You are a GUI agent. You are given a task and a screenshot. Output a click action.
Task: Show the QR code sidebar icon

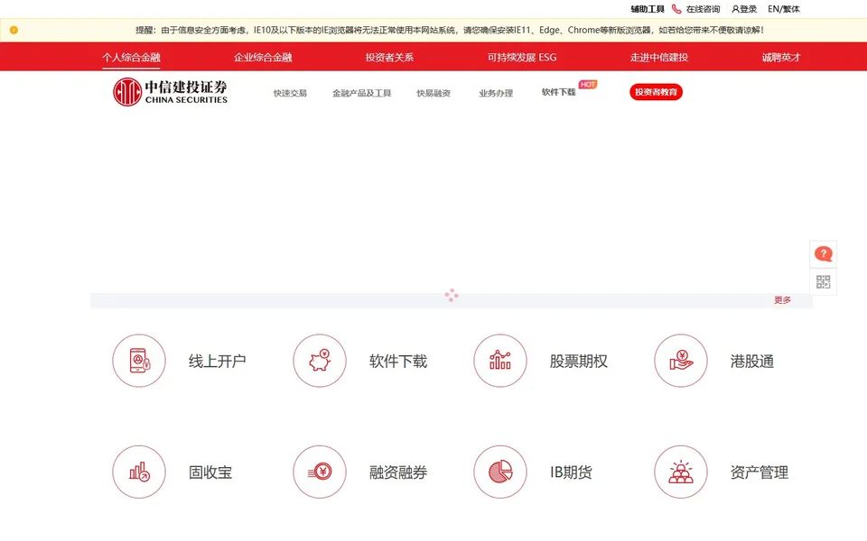pos(824,282)
